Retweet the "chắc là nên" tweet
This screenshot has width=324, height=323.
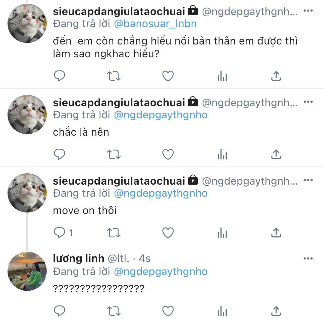tap(114, 154)
